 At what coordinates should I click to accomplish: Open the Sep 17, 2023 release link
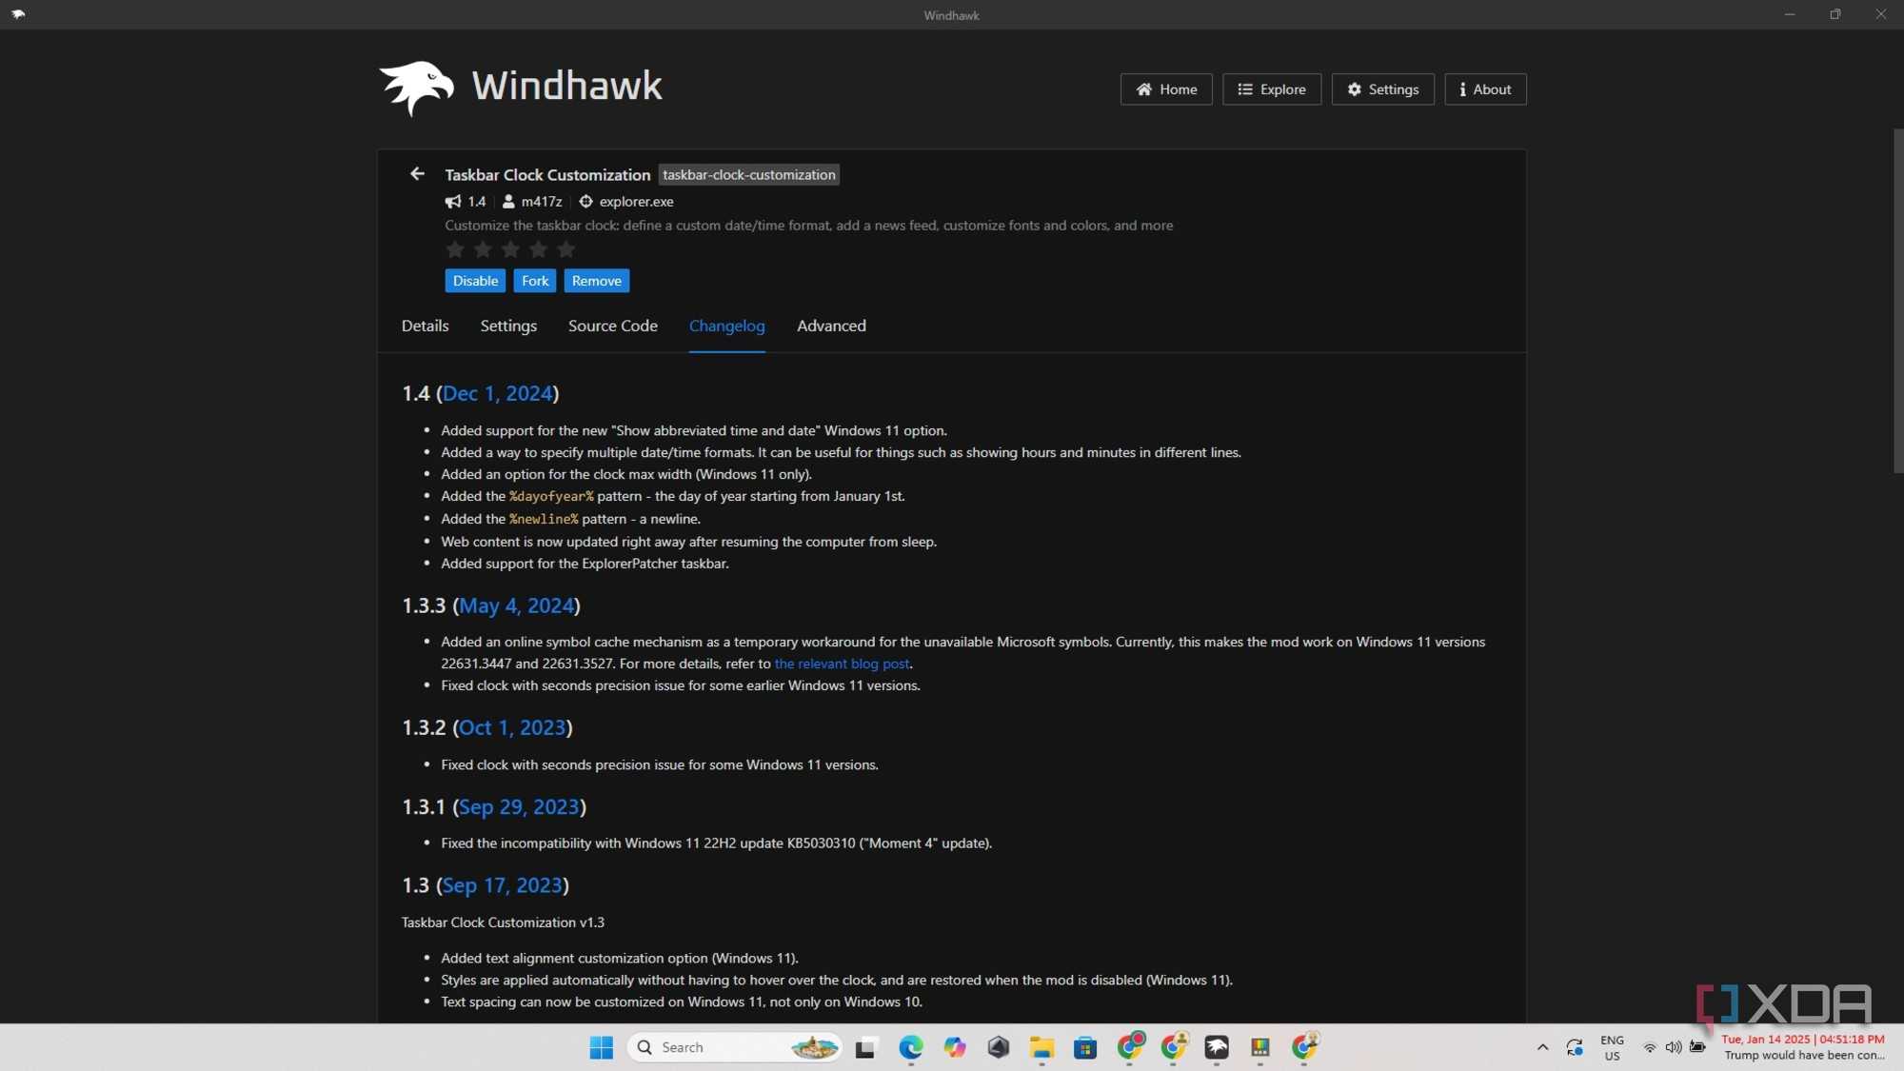(x=503, y=885)
